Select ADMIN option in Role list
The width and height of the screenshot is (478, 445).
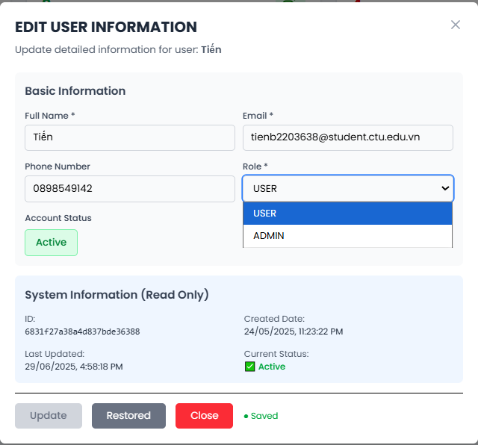tap(347, 236)
